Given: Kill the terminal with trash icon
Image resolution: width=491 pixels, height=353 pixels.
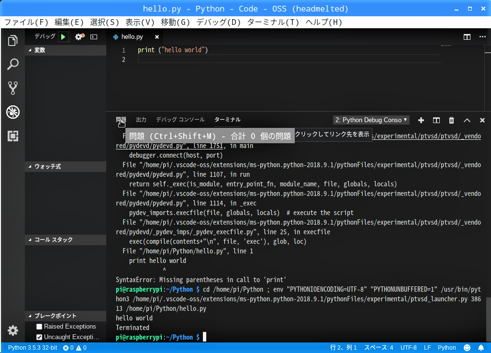Looking at the screenshot, I should (x=451, y=120).
